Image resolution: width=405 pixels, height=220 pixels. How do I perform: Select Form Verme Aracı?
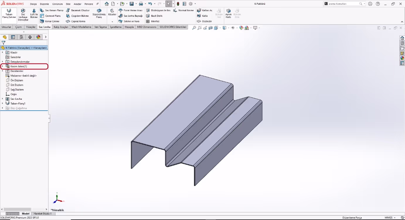130,10
